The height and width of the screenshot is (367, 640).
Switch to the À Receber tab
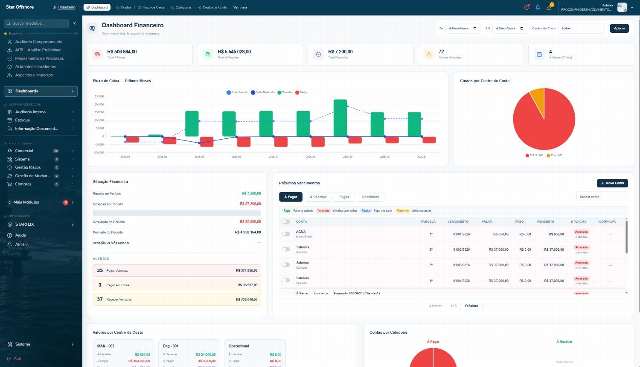[318, 197]
